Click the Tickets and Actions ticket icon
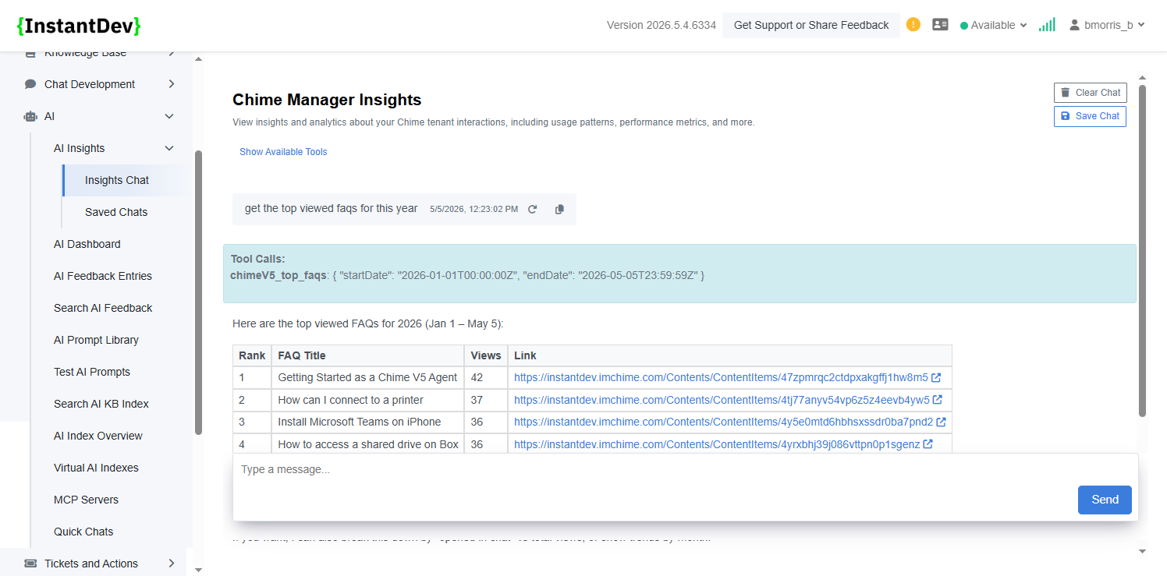Image resolution: width=1167 pixels, height=576 pixels. [x=30, y=564]
